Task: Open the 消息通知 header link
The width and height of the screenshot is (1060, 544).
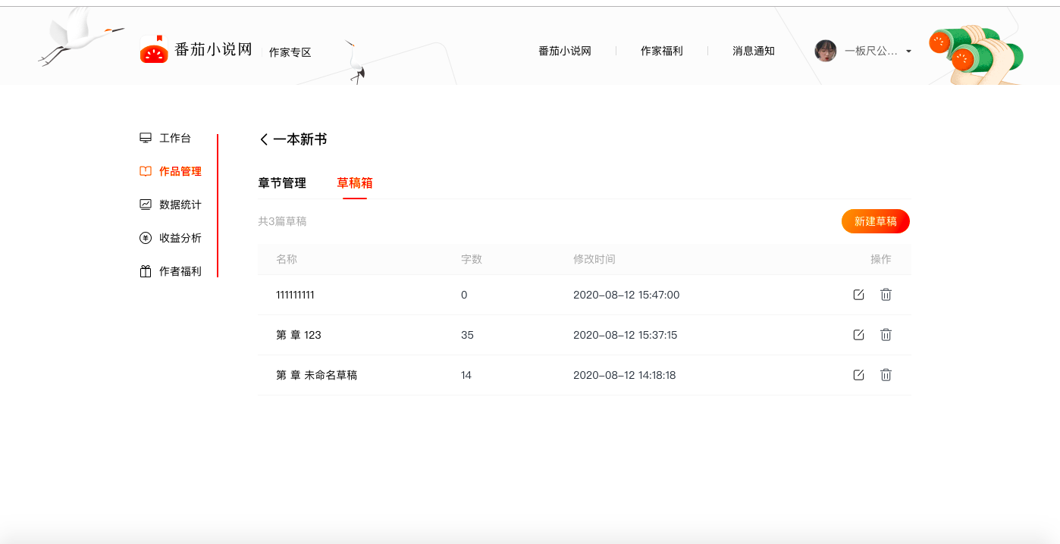Action: 754,51
